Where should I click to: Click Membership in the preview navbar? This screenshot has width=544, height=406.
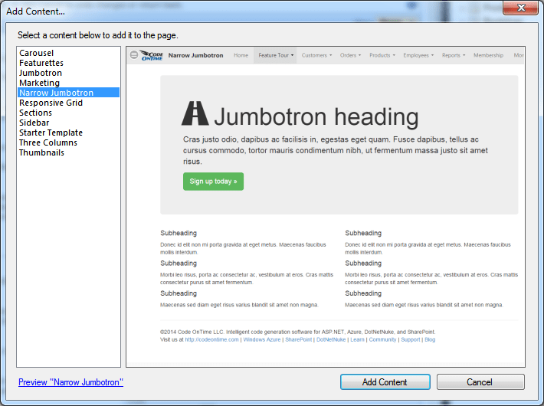point(488,55)
